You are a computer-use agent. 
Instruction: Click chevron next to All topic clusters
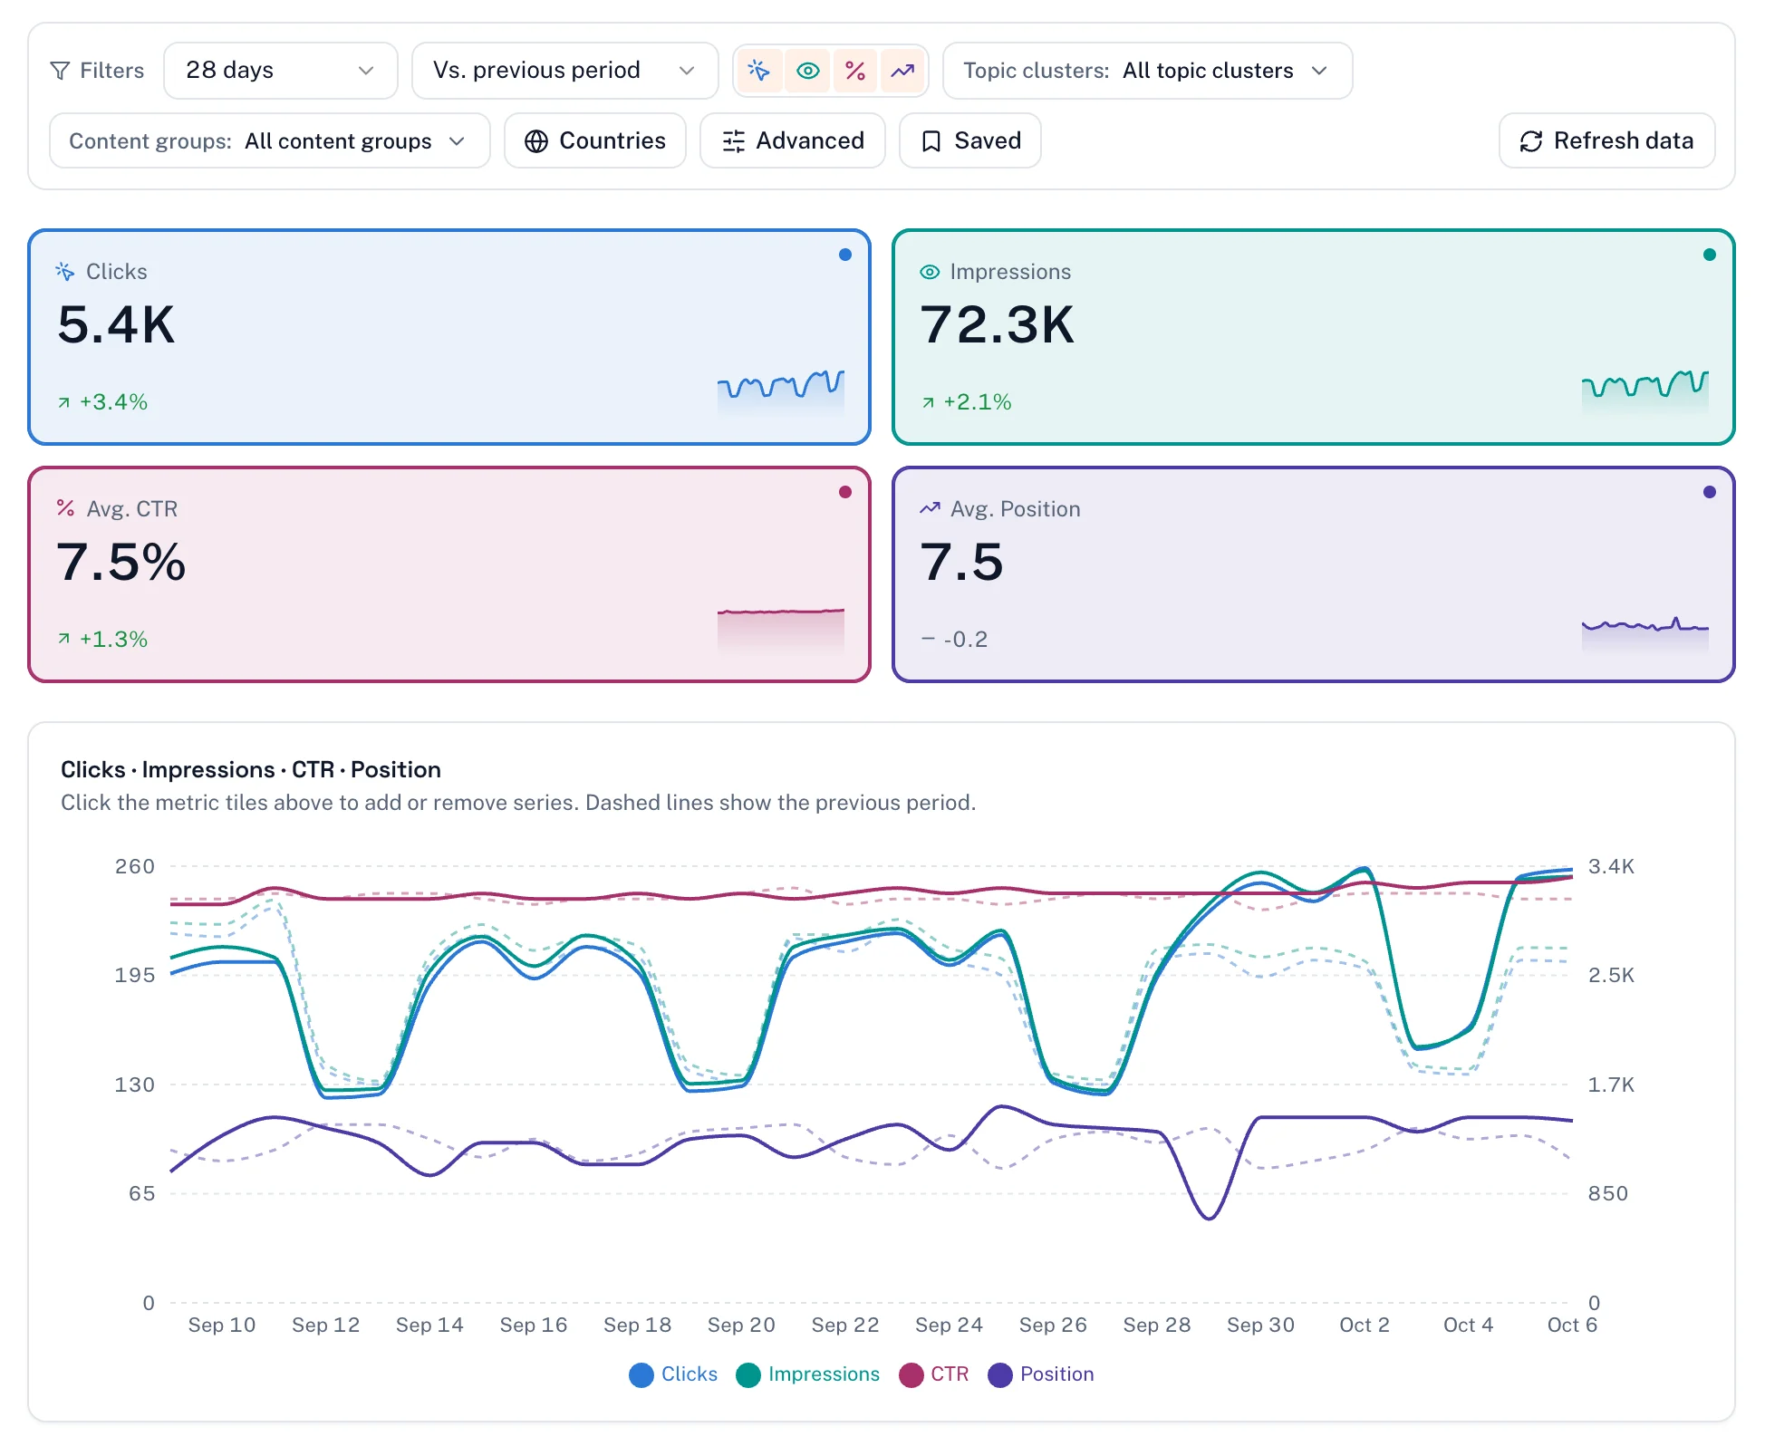click(1319, 71)
